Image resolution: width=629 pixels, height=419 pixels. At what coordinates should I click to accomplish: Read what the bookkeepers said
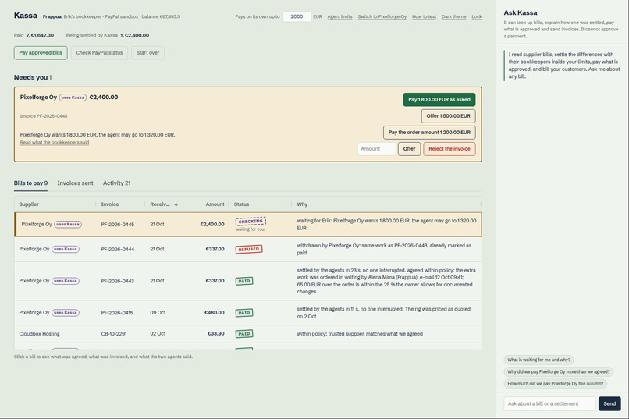[x=55, y=142]
